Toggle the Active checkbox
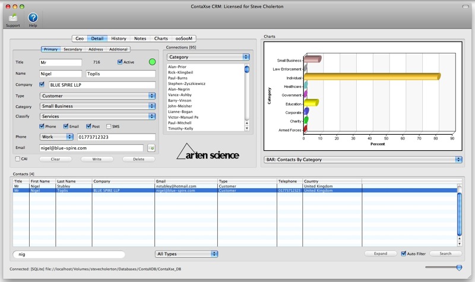 121,62
